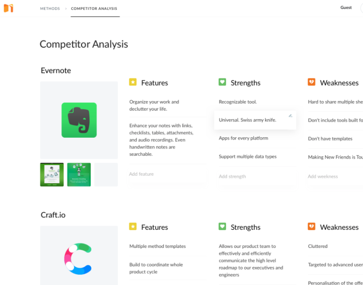Image resolution: width=363 pixels, height=285 pixels.
Task: Click Evernote Features yellow star icon
Action: coord(133,82)
